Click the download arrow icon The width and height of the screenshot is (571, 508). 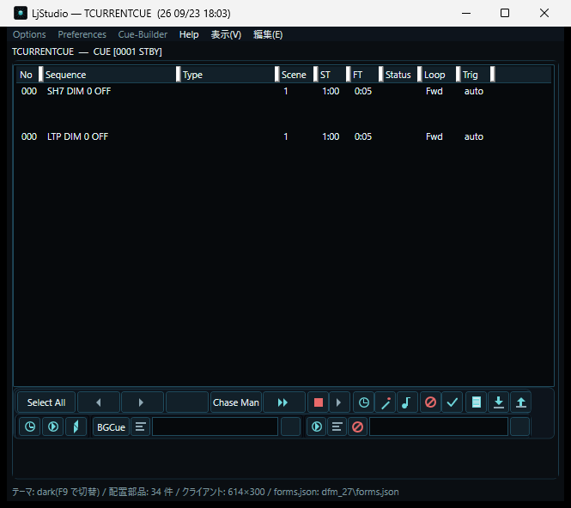pos(498,402)
